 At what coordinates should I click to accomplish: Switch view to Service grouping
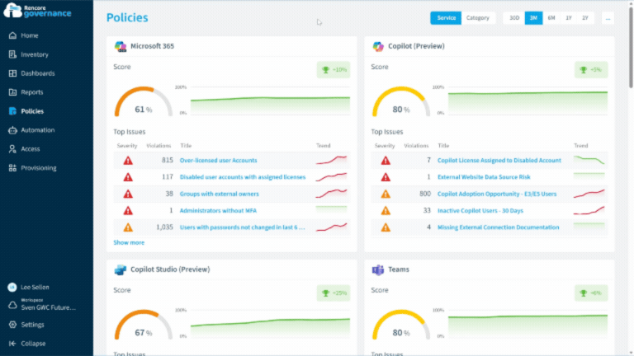[446, 18]
